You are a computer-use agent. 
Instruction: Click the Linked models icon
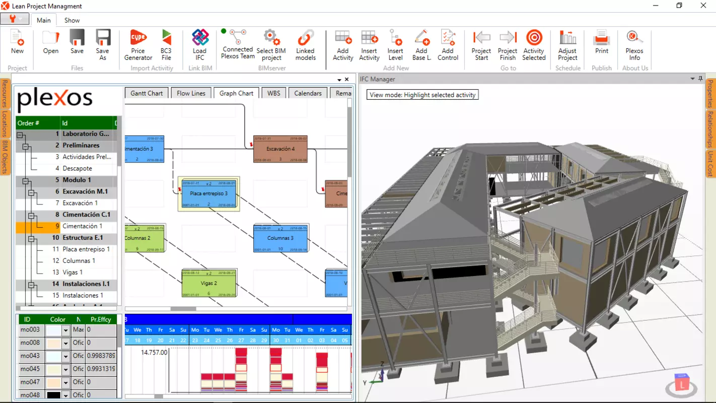pyautogui.click(x=305, y=38)
